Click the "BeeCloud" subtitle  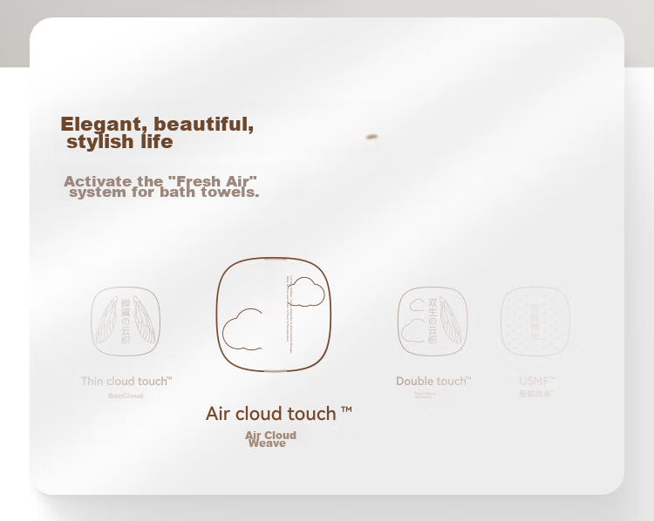click(x=126, y=396)
